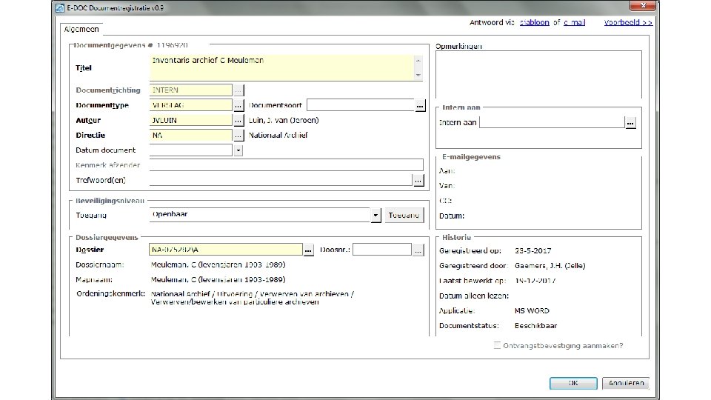Viewport: 711px width, 400px height.
Task: Click the document number 1196920
Action: 173,45
